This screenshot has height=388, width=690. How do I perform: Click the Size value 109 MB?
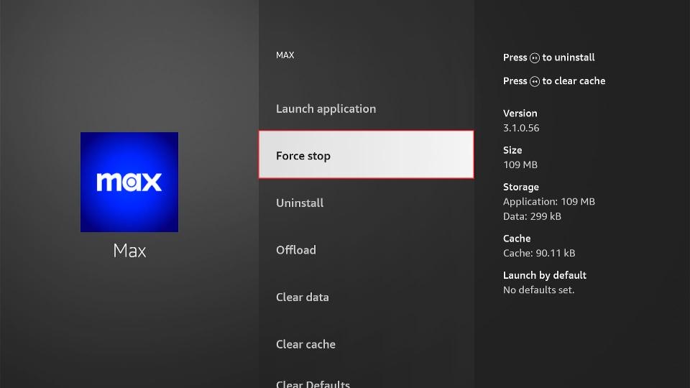pyautogui.click(x=520, y=165)
